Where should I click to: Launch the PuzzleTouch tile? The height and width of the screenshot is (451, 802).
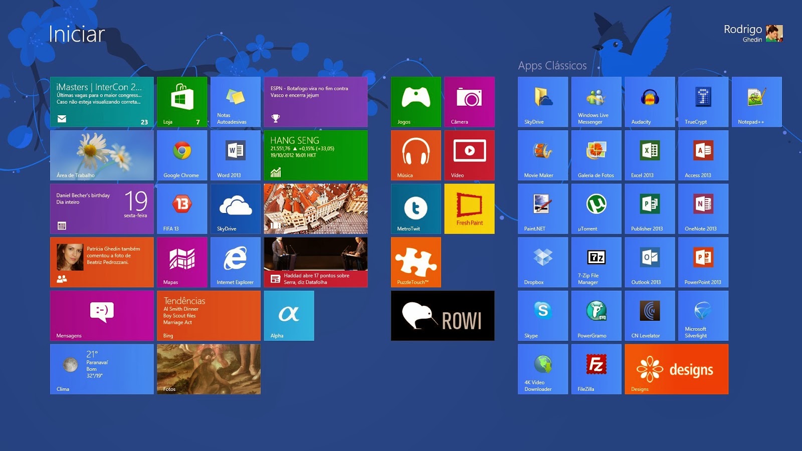tap(416, 262)
